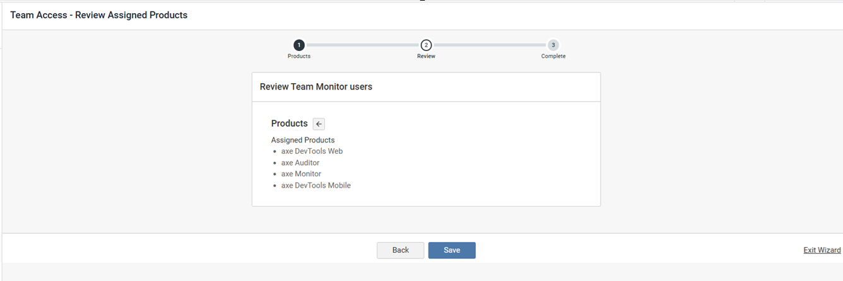Click the back arrow icon beside Products
The width and height of the screenshot is (843, 281).
[319, 124]
